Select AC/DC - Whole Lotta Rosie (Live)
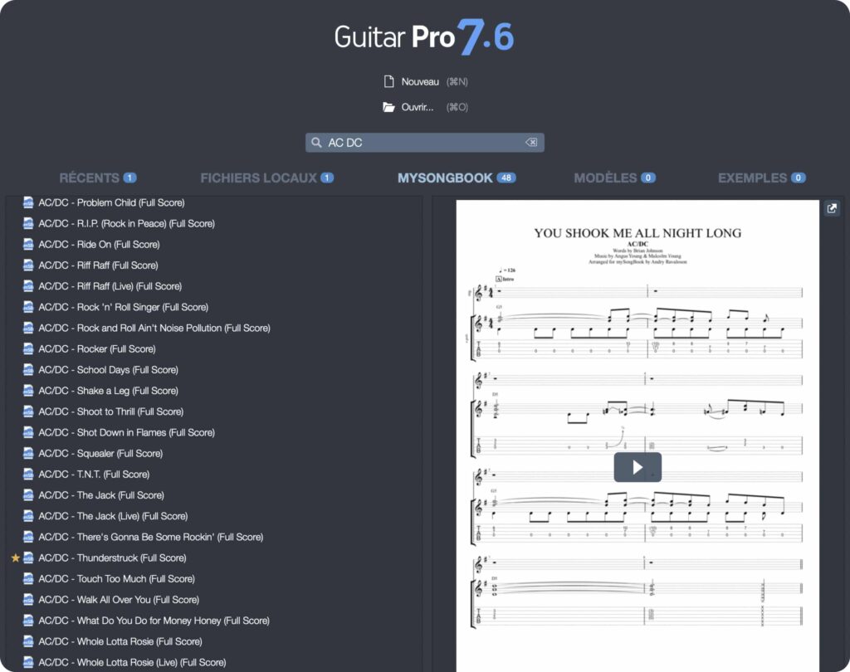The width and height of the screenshot is (850, 672). 132,662
